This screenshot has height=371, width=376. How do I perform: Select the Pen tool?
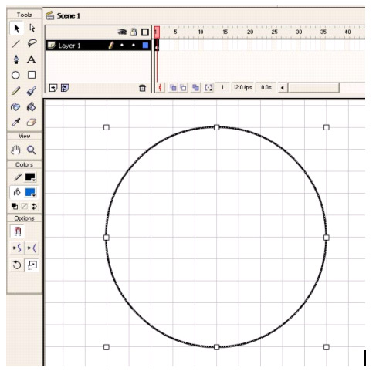point(16,59)
